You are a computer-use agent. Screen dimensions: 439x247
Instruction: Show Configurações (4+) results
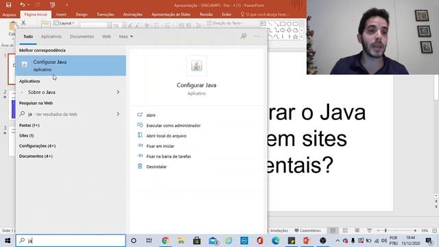pos(37,146)
